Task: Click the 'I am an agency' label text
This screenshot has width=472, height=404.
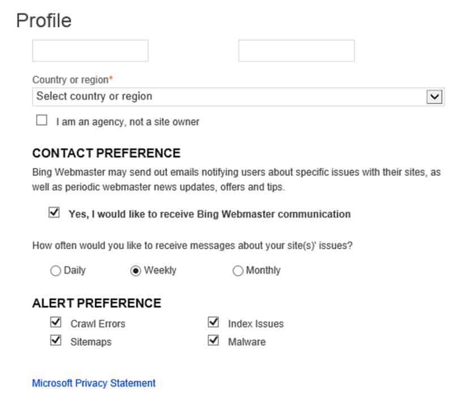Action: point(128,122)
